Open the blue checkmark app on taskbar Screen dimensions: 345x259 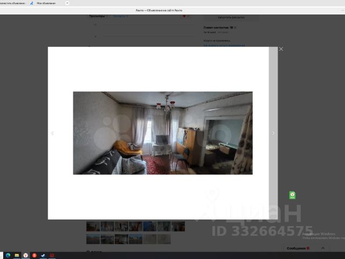pos(43,255)
